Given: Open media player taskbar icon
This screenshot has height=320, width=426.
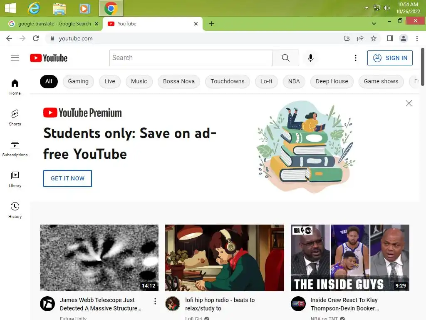Looking at the screenshot, I should (x=84, y=8).
